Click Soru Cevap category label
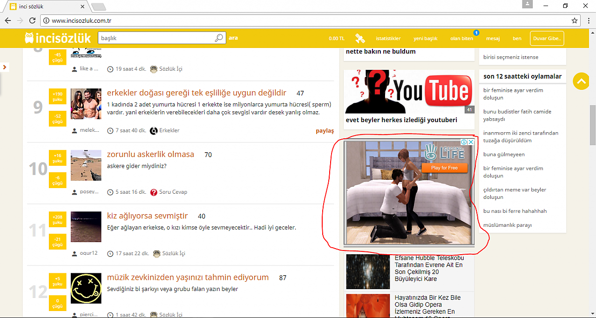The width and height of the screenshot is (596, 318). pyautogui.click(x=173, y=192)
